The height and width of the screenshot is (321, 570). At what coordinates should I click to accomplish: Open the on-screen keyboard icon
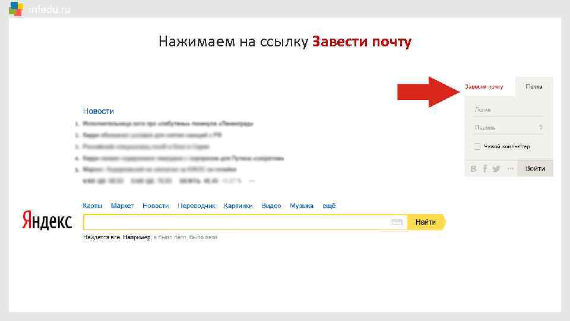click(396, 222)
